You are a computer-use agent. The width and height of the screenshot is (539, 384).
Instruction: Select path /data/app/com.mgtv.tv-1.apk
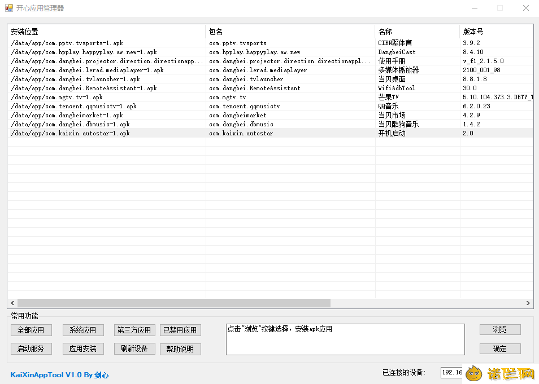point(57,97)
